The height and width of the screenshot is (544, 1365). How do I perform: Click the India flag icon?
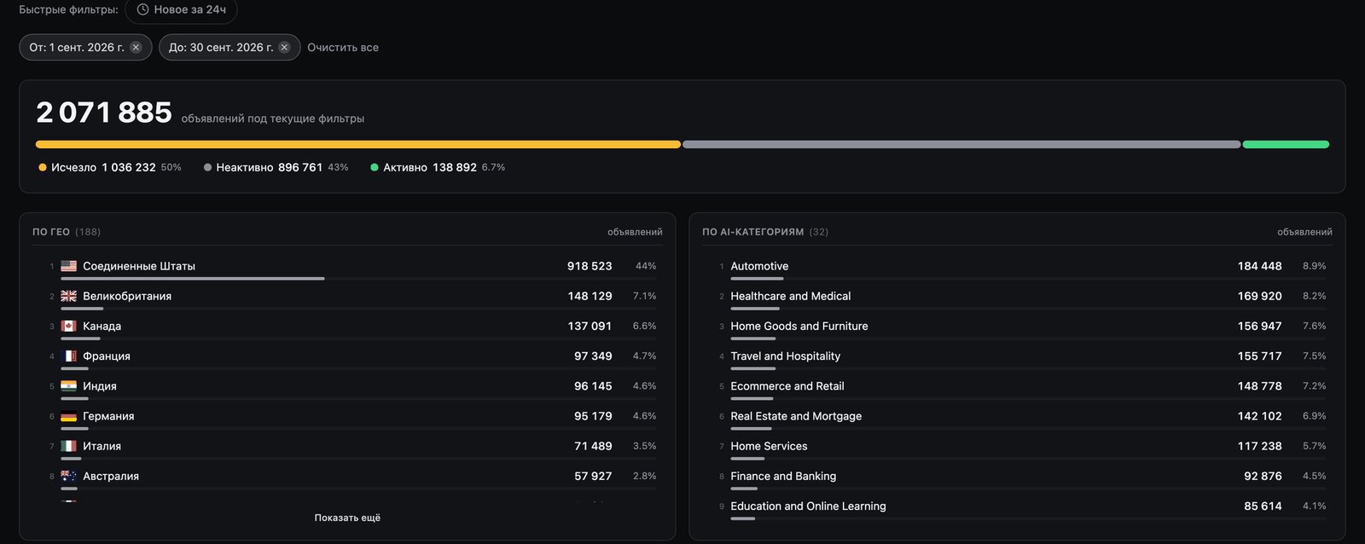69,386
